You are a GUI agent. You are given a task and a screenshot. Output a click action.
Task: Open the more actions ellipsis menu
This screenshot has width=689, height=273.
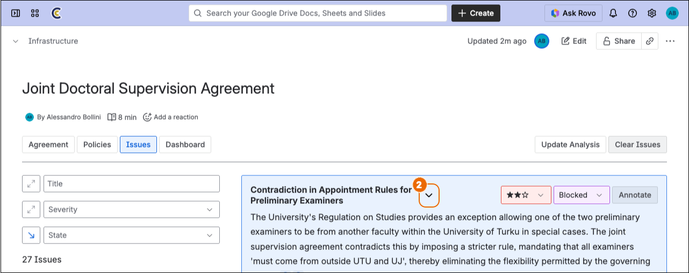[670, 41]
